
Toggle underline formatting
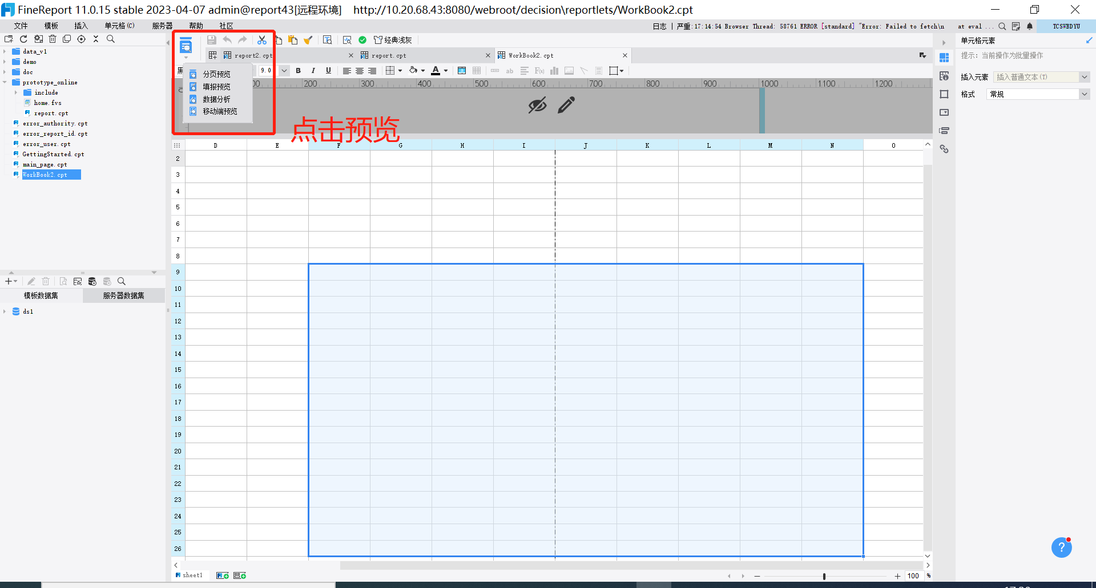pos(328,71)
